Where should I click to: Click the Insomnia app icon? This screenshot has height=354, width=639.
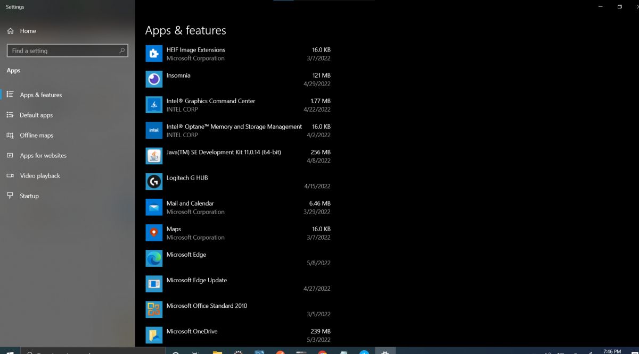tap(154, 79)
